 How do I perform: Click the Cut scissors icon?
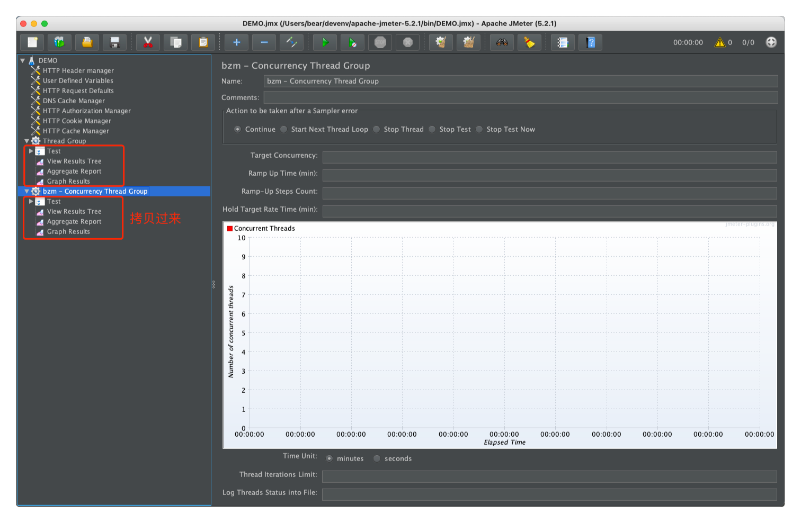point(148,42)
